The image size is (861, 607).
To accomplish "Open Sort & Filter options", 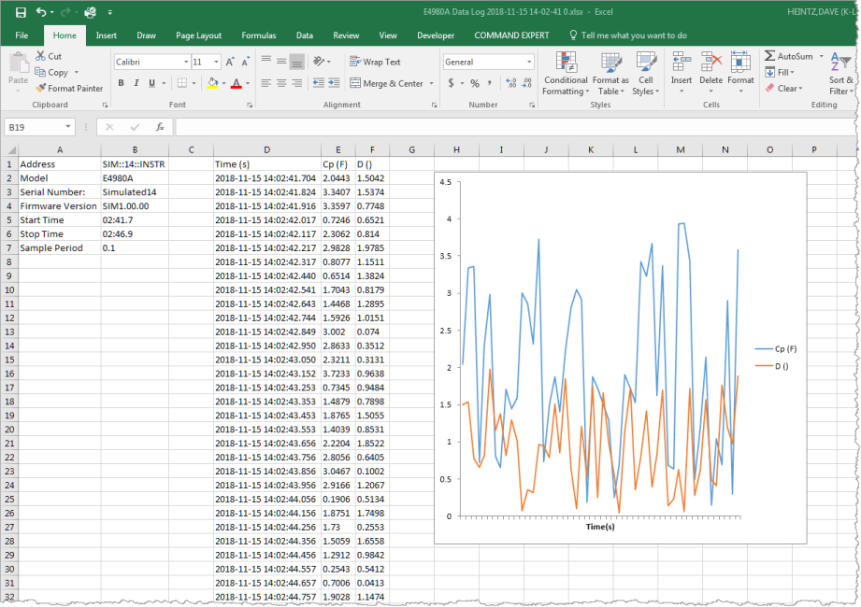I will pos(840,74).
